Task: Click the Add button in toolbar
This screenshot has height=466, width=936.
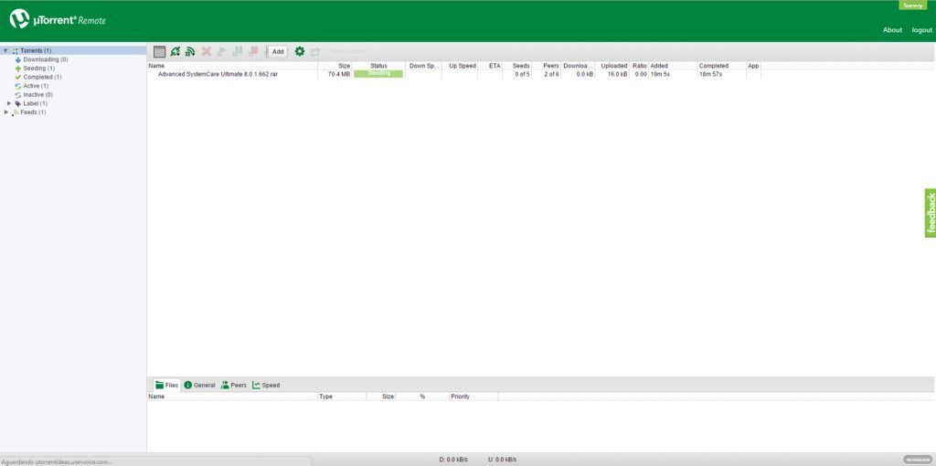Action: tap(278, 52)
